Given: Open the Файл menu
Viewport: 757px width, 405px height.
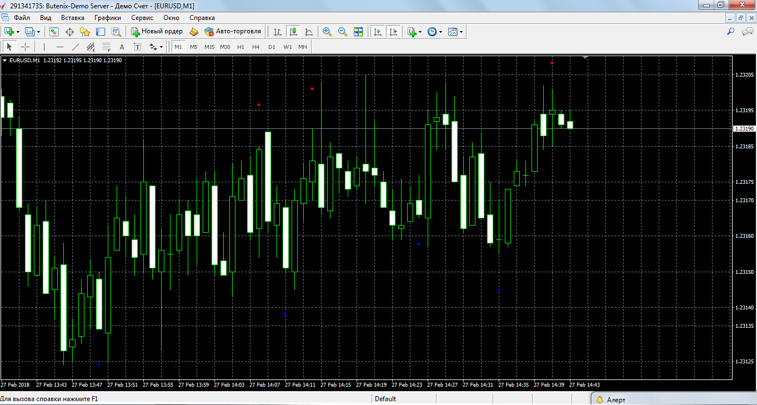Looking at the screenshot, I should click(22, 17).
